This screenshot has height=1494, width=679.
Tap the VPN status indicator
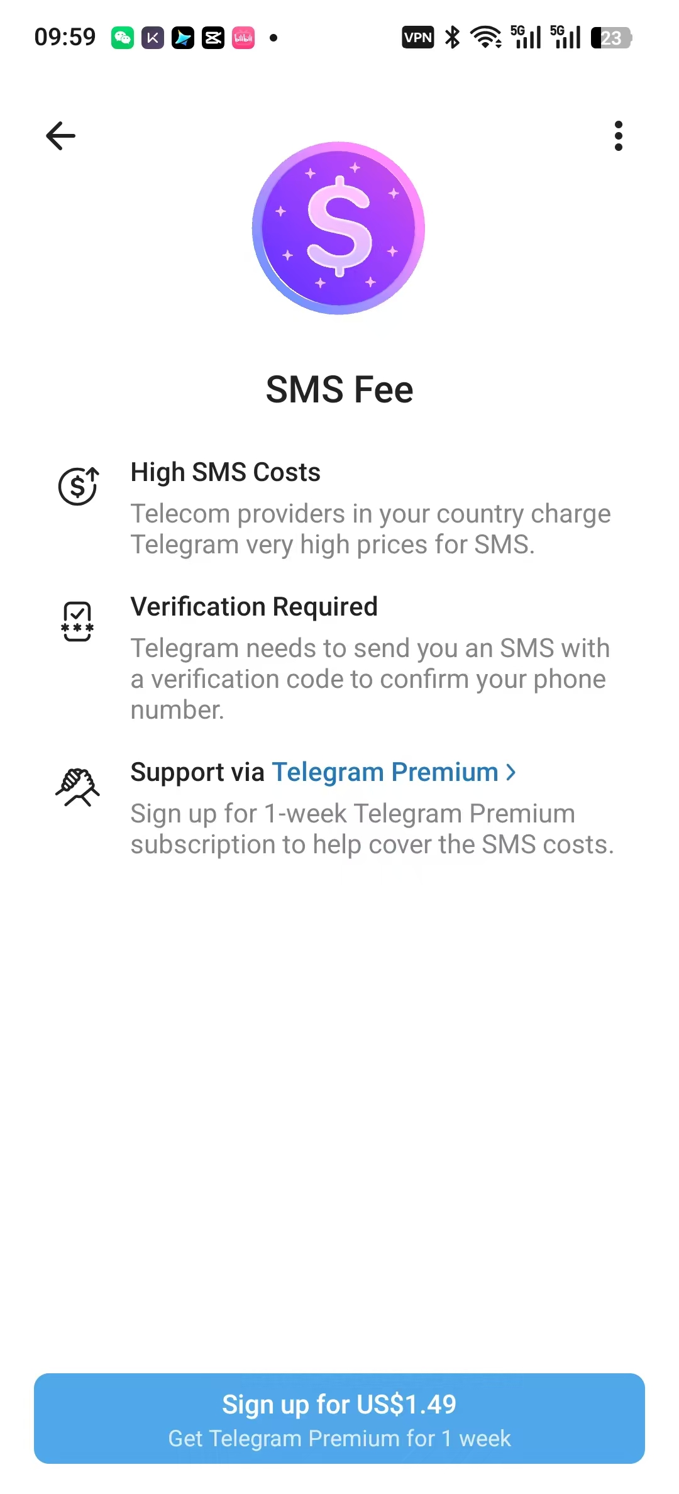click(x=417, y=38)
